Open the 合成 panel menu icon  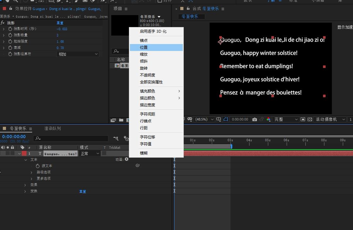tap(223, 9)
